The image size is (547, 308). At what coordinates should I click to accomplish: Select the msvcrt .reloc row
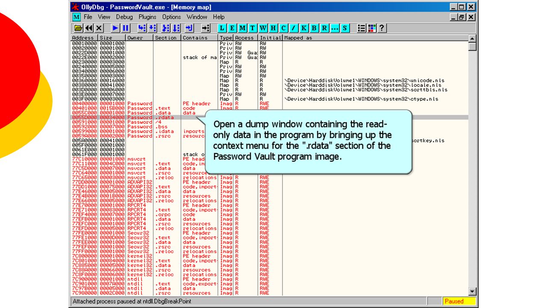click(269, 178)
